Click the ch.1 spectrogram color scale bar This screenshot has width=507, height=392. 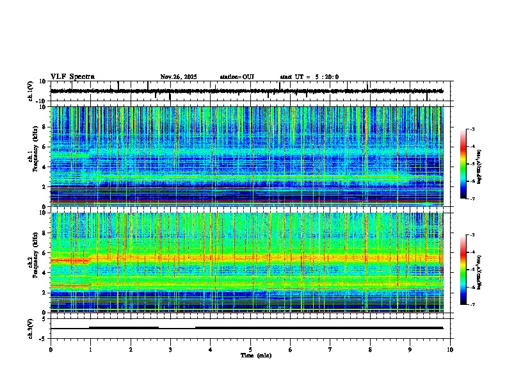(x=463, y=164)
